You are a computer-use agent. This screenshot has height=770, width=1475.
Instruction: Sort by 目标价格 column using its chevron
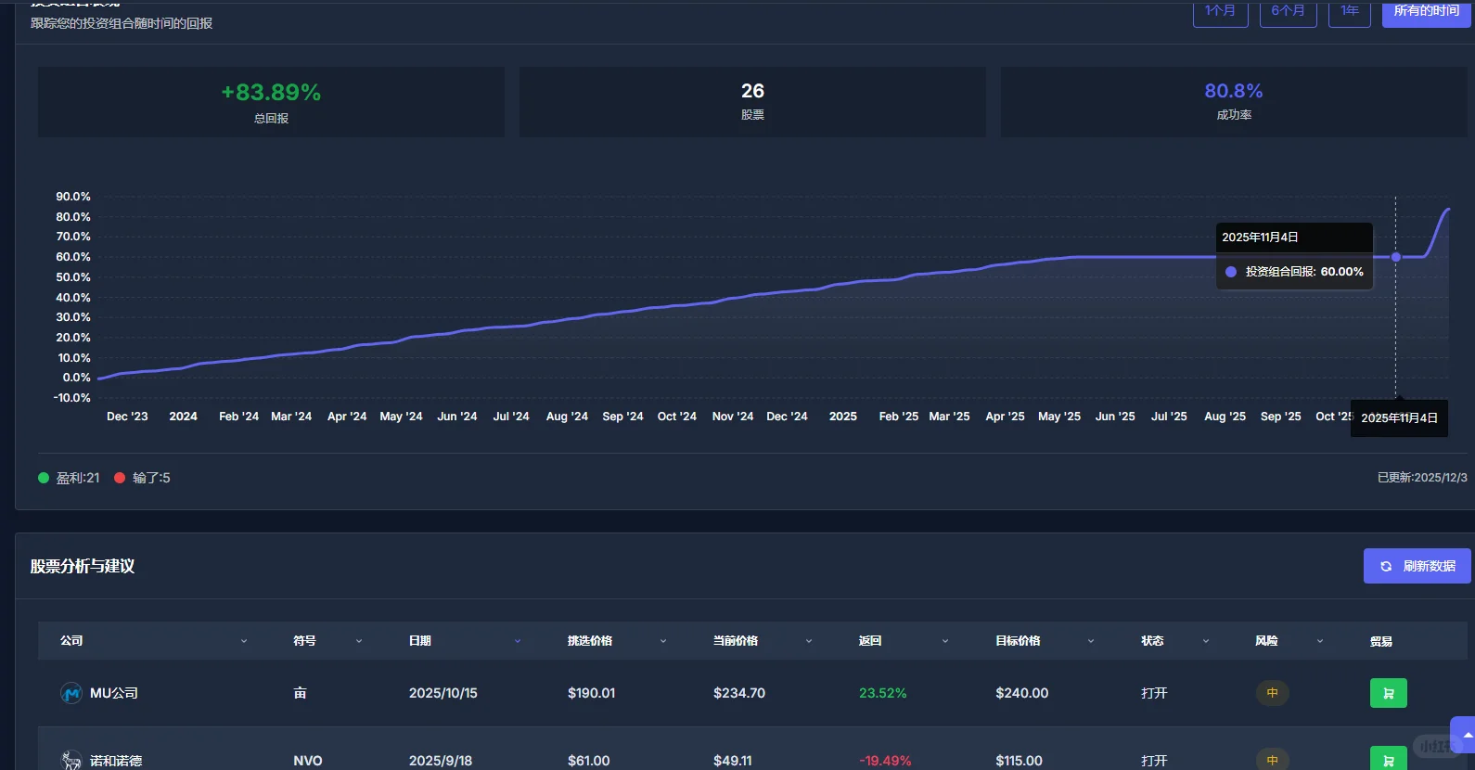(1091, 641)
